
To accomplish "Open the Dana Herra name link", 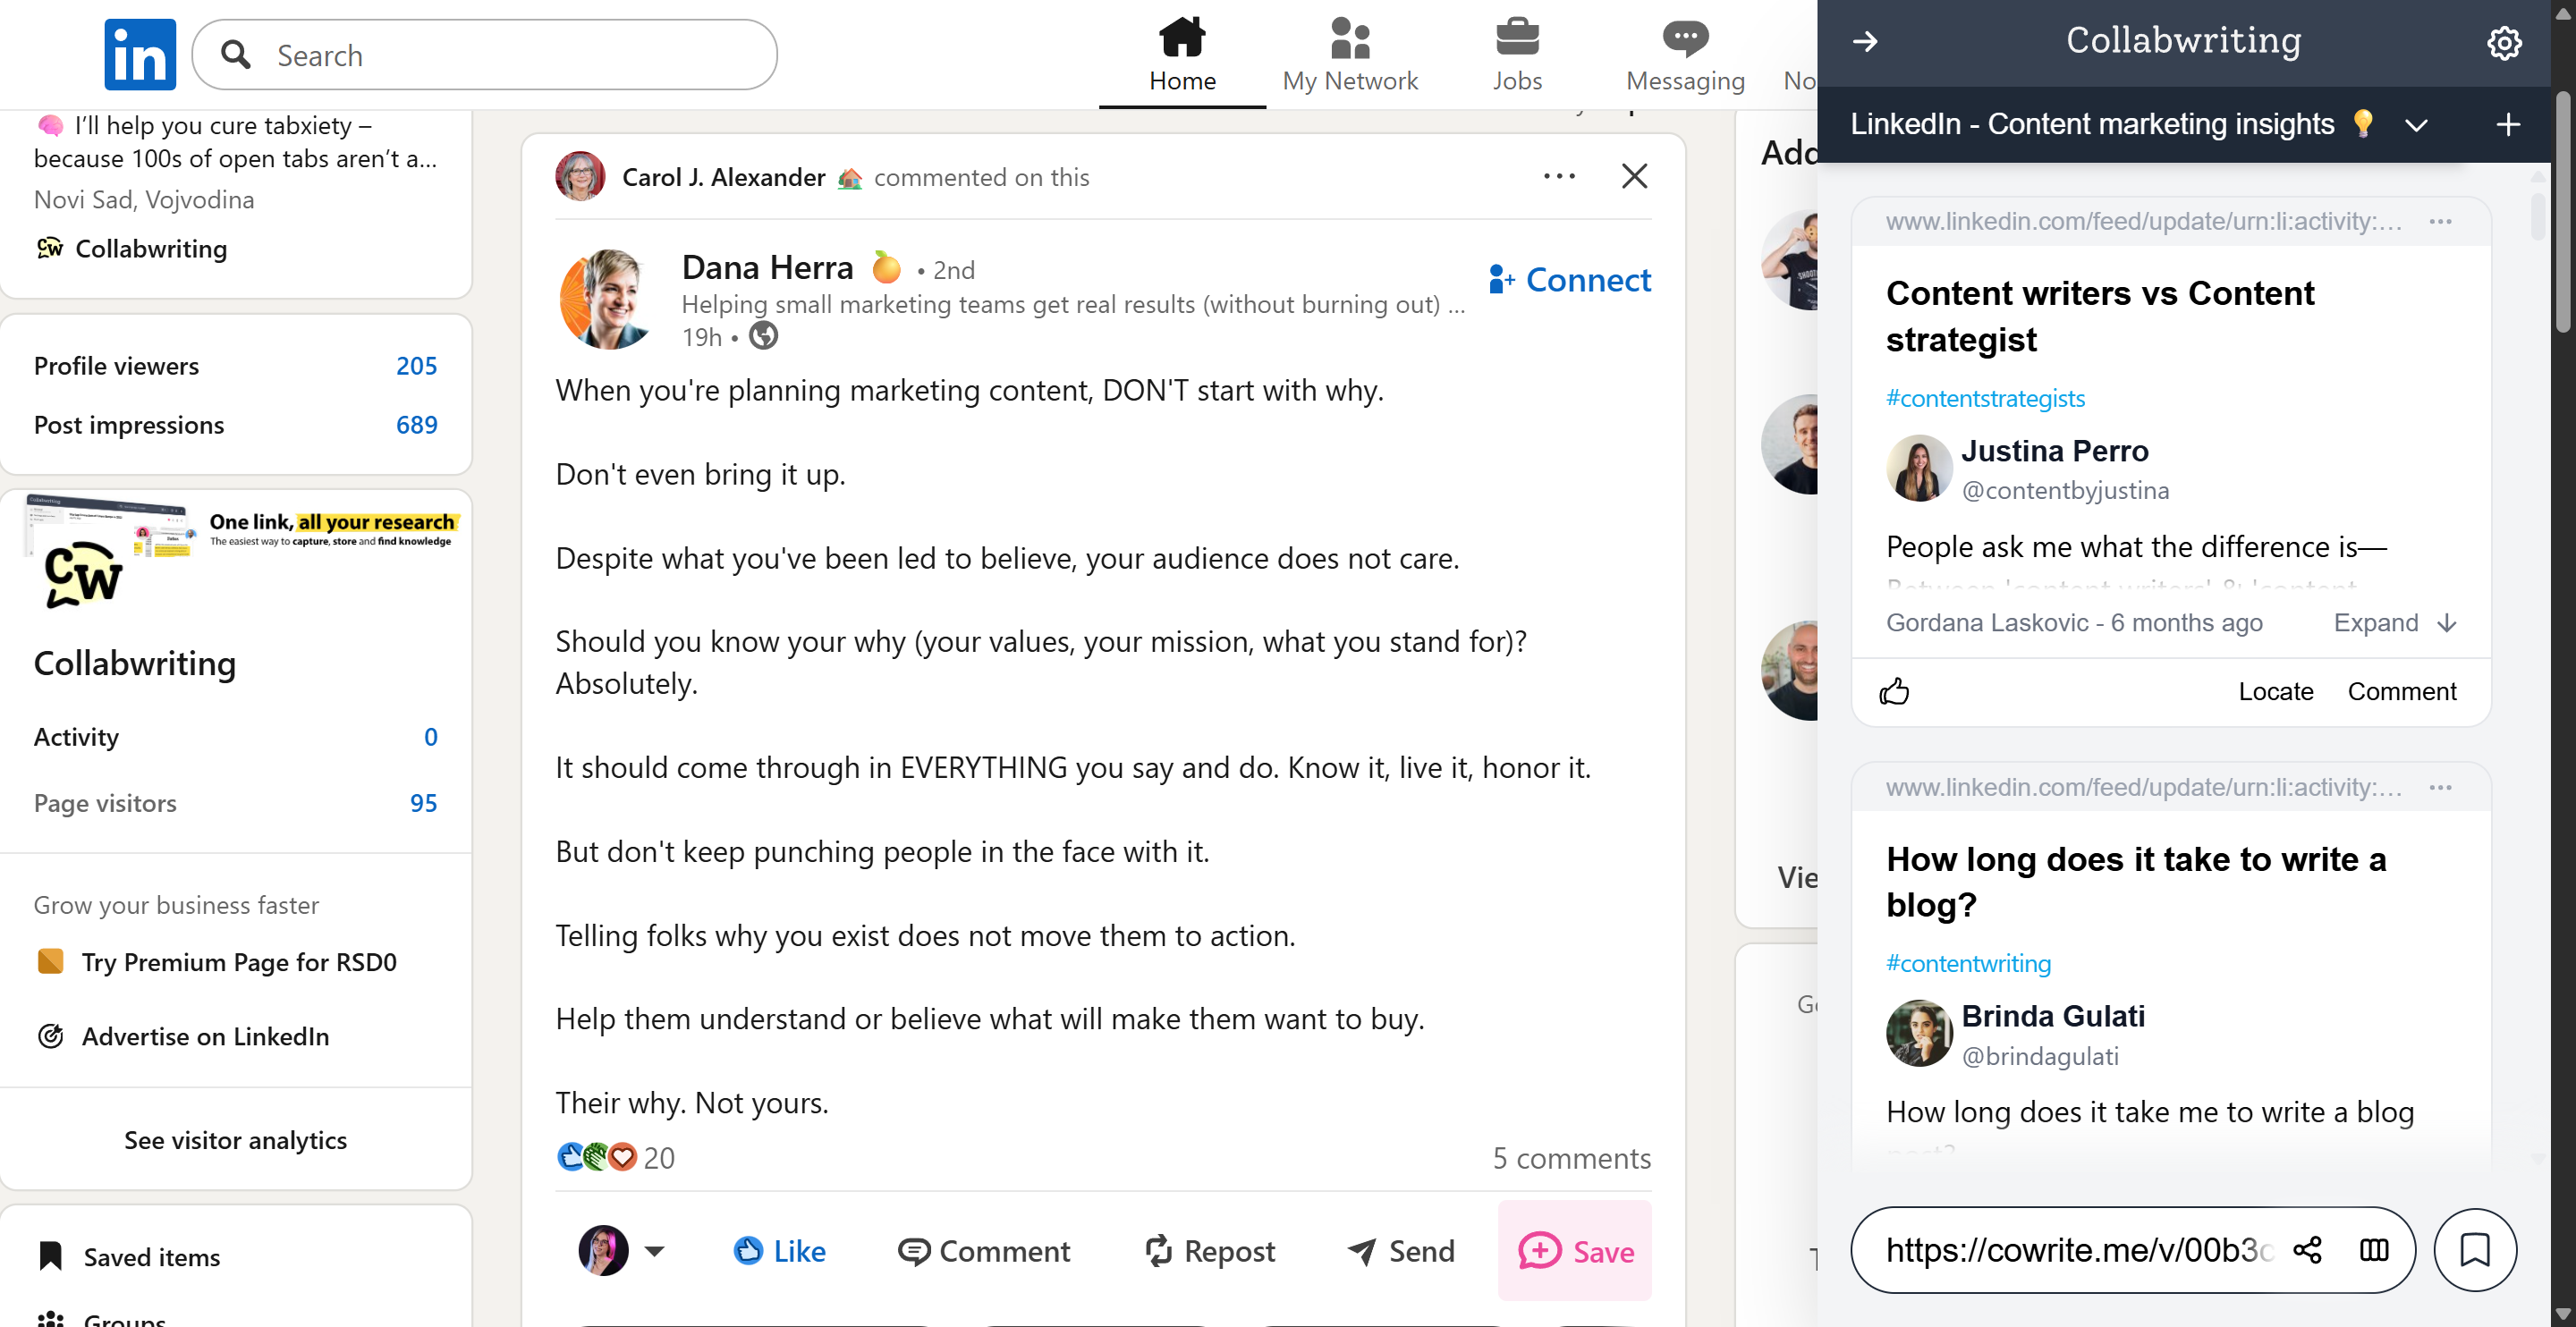I will [x=767, y=268].
